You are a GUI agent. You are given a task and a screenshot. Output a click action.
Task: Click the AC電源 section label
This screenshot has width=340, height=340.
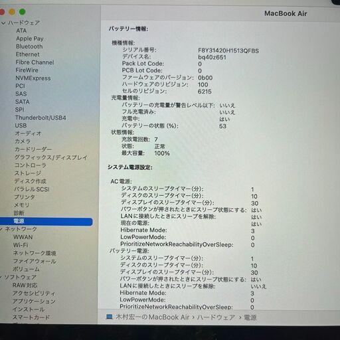(x=121, y=181)
